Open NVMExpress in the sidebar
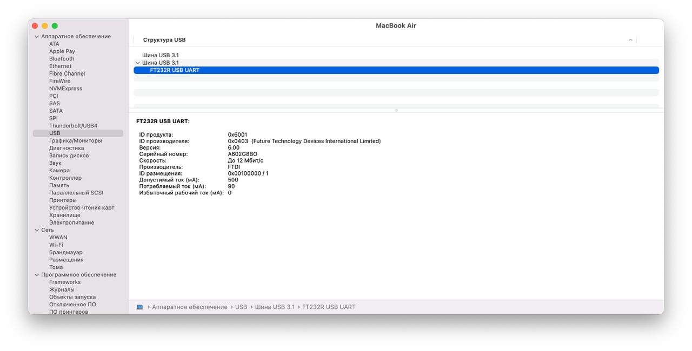Screen dimensions: 692x351 pos(65,89)
